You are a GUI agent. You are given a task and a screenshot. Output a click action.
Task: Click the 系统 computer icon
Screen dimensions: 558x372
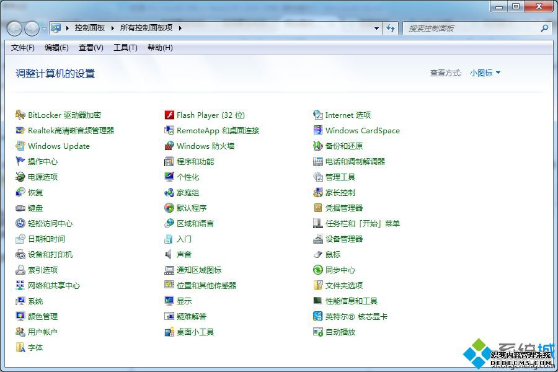click(x=20, y=301)
